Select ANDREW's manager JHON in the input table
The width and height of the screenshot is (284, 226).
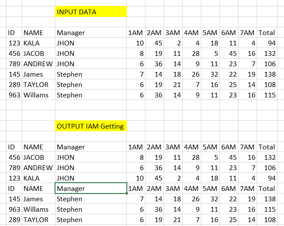[x=91, y=64]
